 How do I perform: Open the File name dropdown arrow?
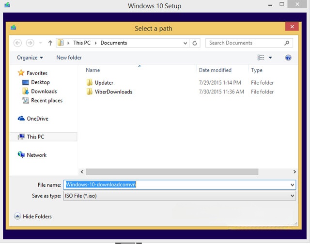click(x=293, y=185)
